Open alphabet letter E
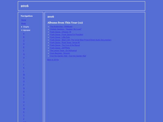This screenshot has height=122, width=163. 24,47
